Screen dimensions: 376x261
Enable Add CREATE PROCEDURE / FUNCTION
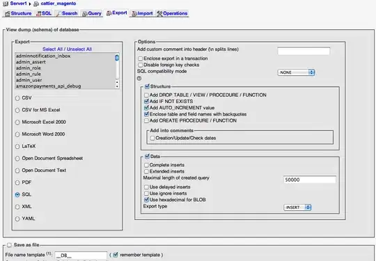146,121
